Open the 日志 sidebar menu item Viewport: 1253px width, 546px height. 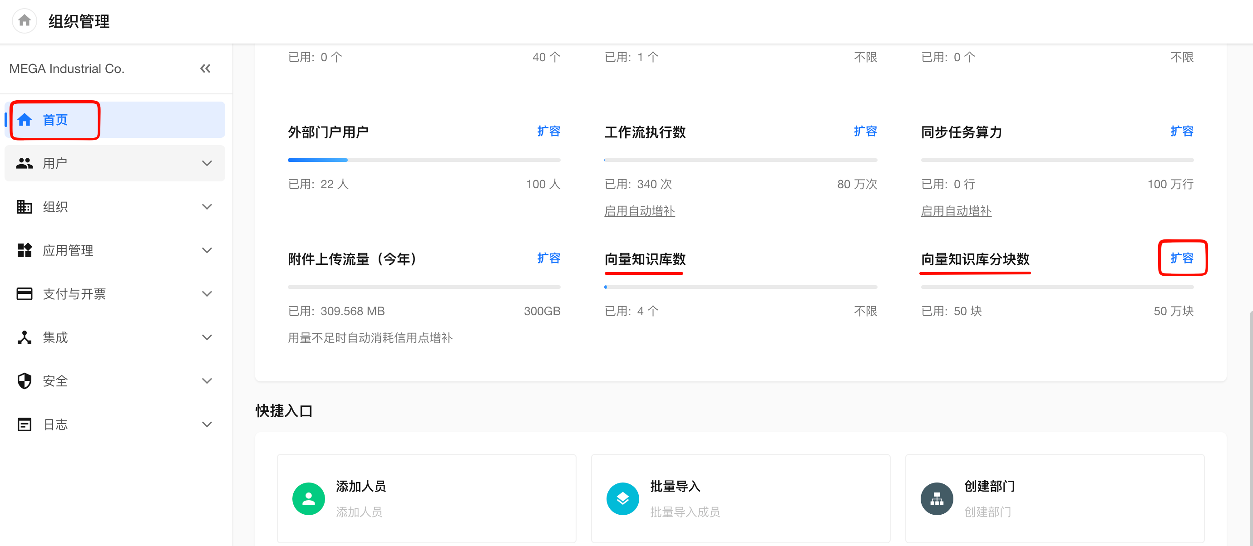click(55, 424)
